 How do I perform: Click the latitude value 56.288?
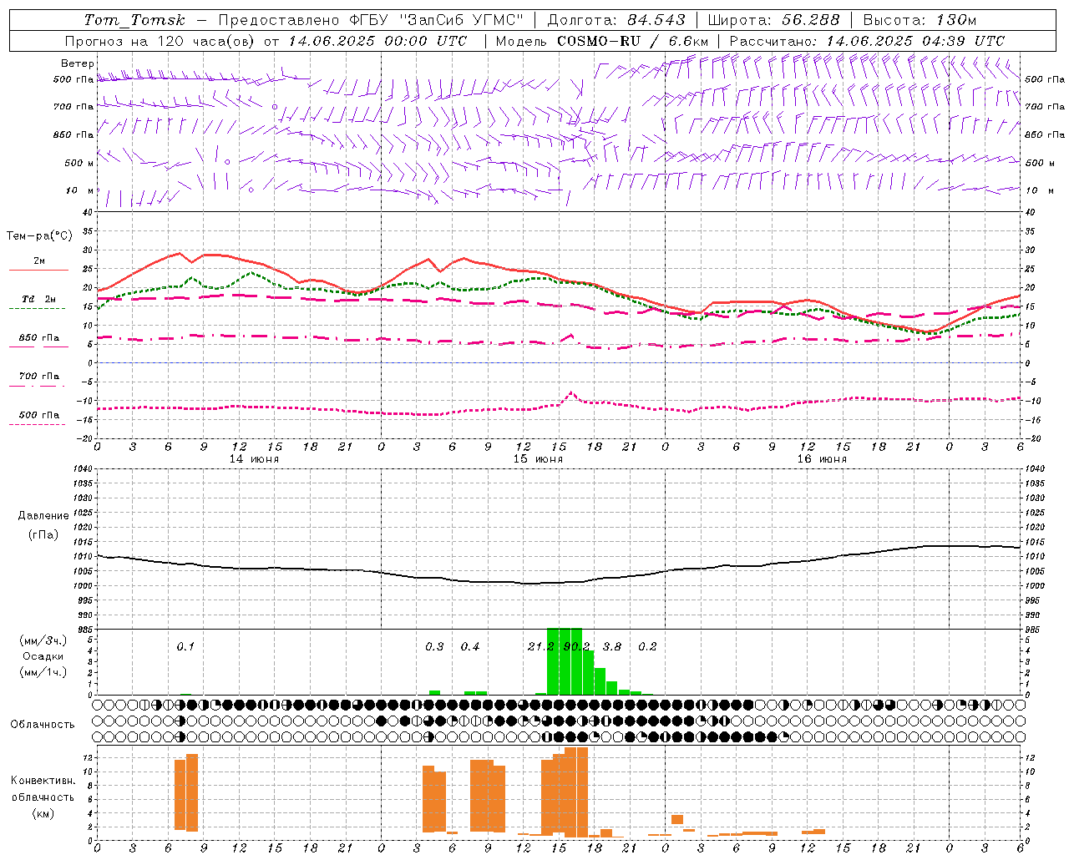point(810,20)
